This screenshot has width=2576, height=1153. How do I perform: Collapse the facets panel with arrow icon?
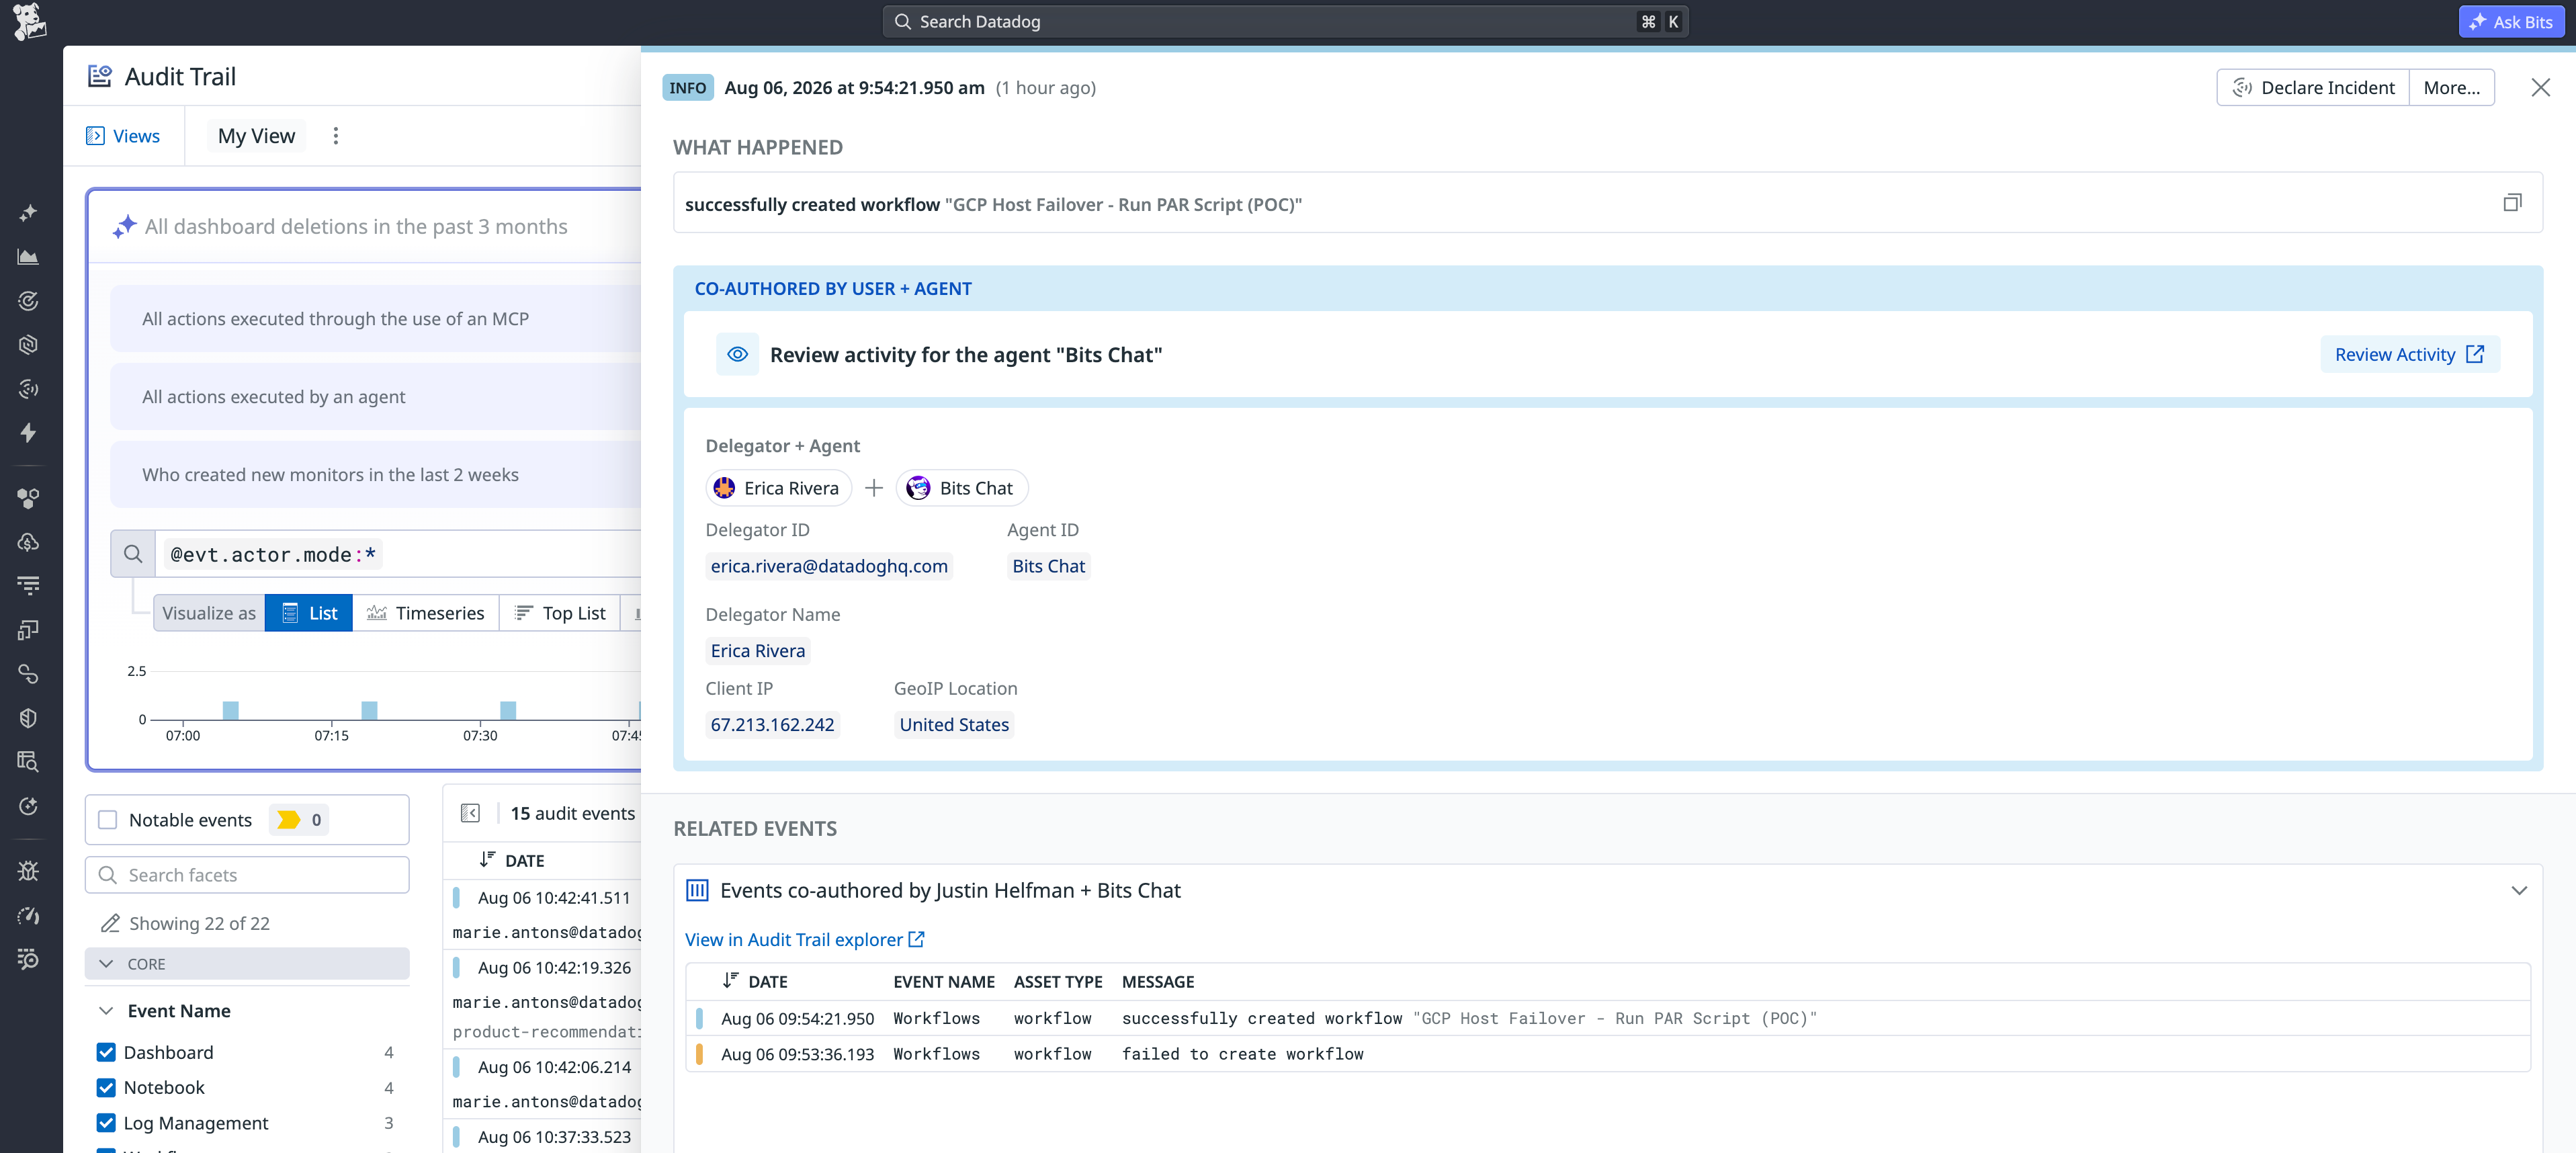point(470,813)
